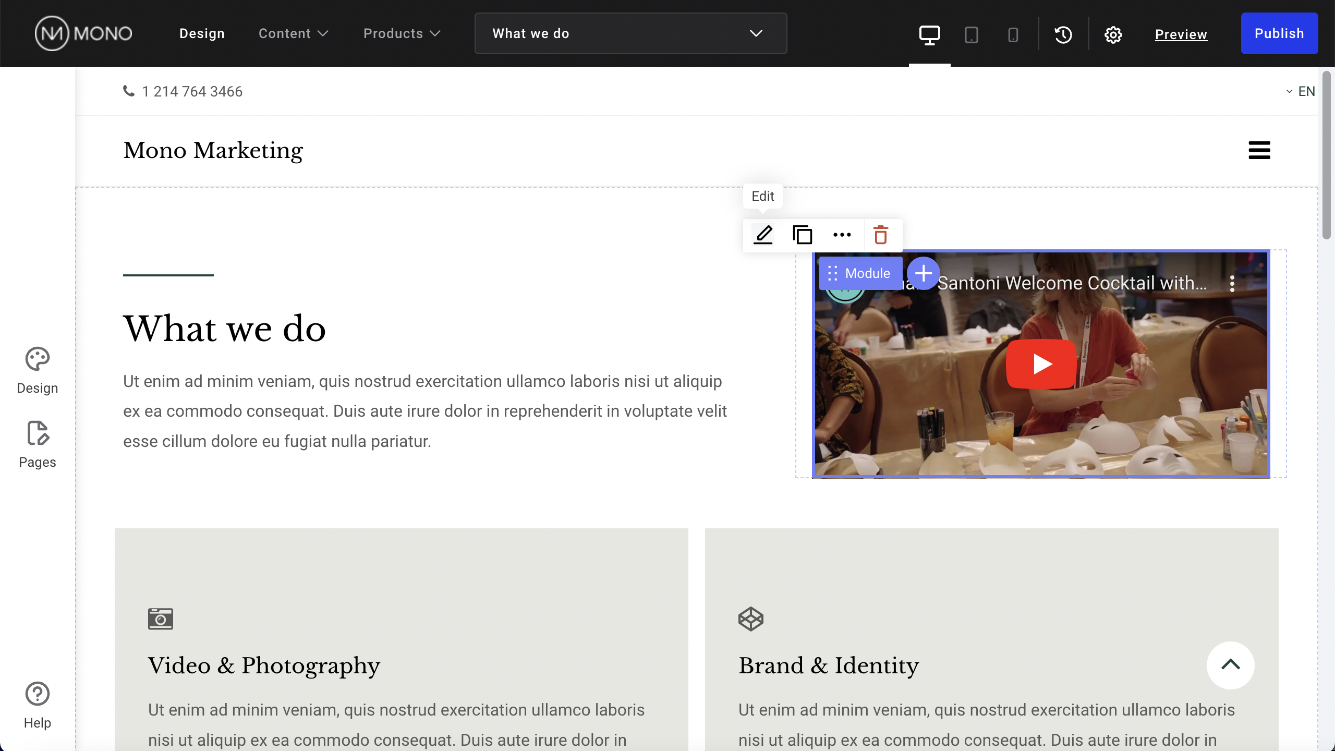The width and height of the screenshot is (1335, 751).
Task: Select the Brand & Identity heading
Action: pyautogui.click(x=829, y=665)
